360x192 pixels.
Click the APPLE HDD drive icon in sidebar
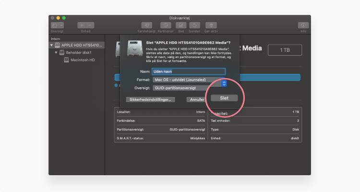point(58,45)
